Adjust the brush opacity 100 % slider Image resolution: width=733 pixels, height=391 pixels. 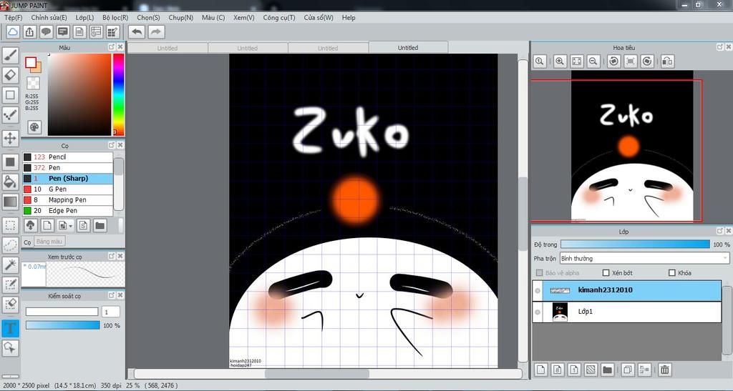pos(63,325)
